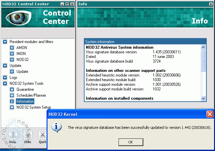This screenshot has height=151, width=215.
Task: Collapse the NOD32 System Tools section
Action: (5, 83)
